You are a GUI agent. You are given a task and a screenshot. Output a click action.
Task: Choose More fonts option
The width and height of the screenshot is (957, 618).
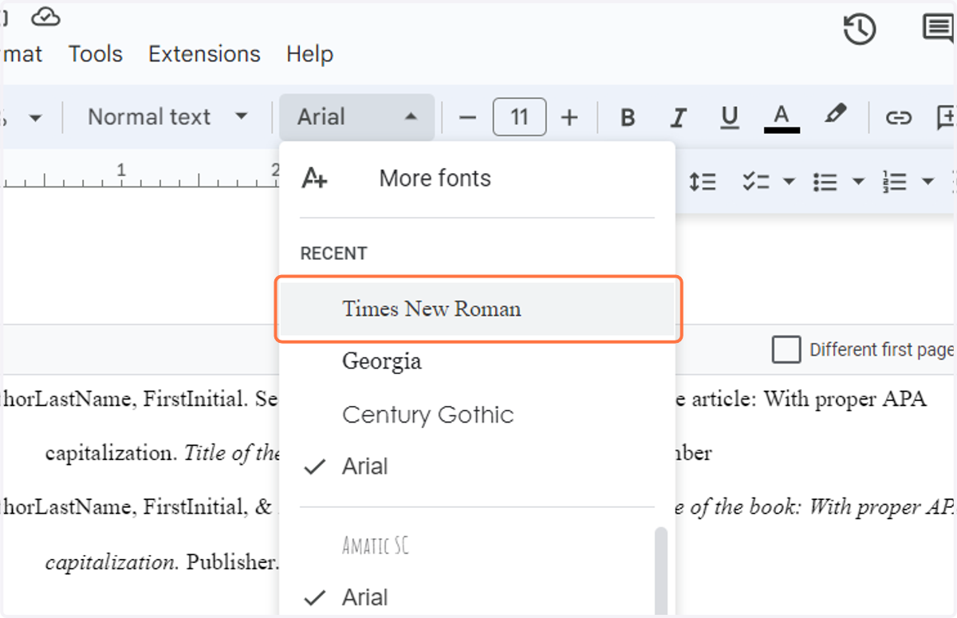point(477,179)
